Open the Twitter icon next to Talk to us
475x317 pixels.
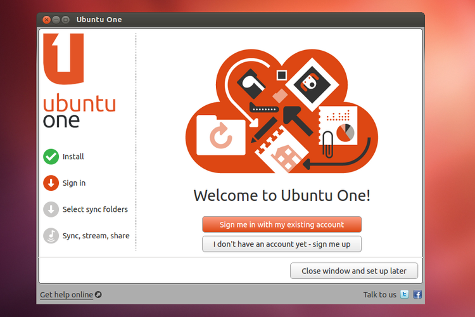(x=405, y=295)
